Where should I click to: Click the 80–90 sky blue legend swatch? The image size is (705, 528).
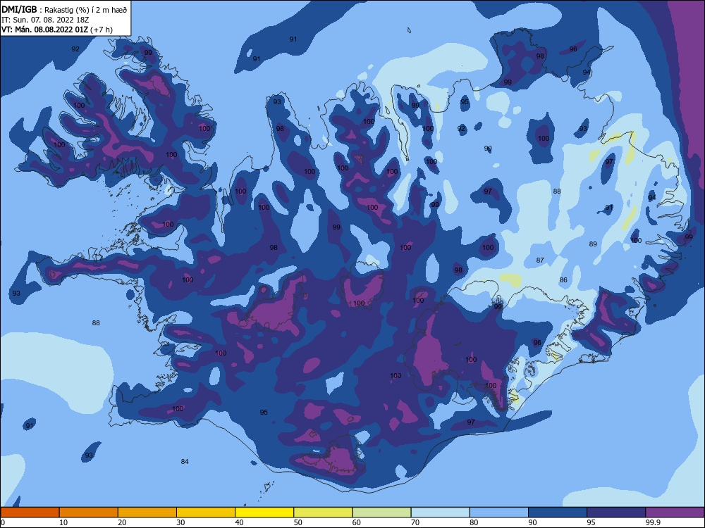point(498,513)
